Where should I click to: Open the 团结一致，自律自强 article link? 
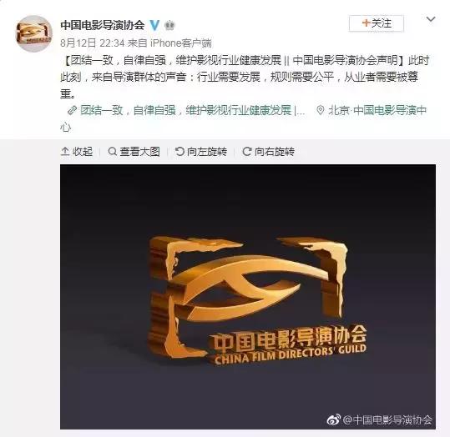tap(192, 110)
